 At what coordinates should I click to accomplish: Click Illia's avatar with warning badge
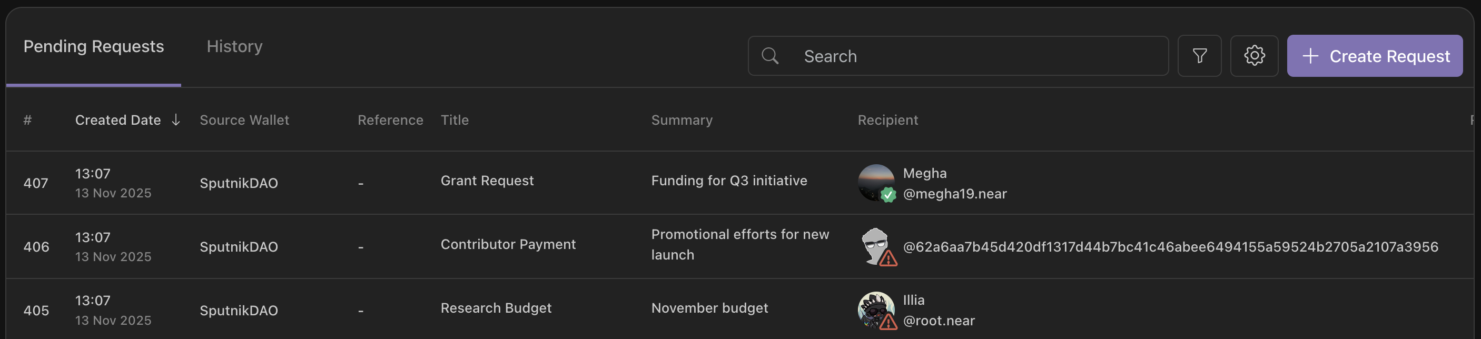(x=876, y=310)
